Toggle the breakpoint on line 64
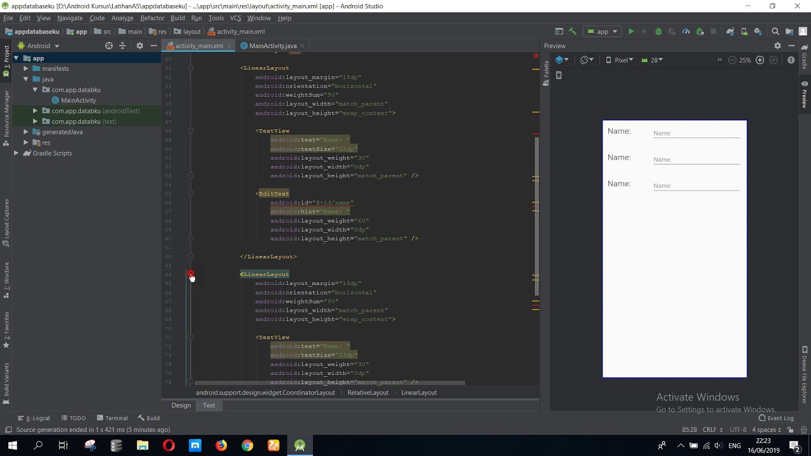The height and width of the screenshot is (456, 811). pos(191,274)
